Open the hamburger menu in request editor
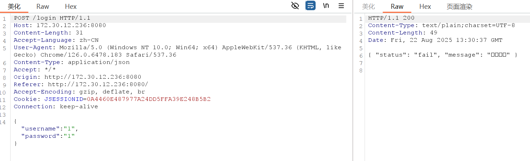The image size is (530, 161). pos(341,6)
